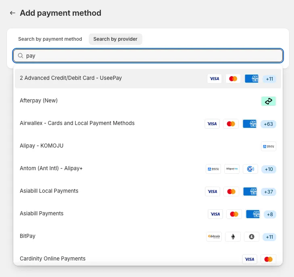Click Amex icon in Asiabill Local Payments row
The width and height of the screenshot is (294, 277).
point(250,192)
